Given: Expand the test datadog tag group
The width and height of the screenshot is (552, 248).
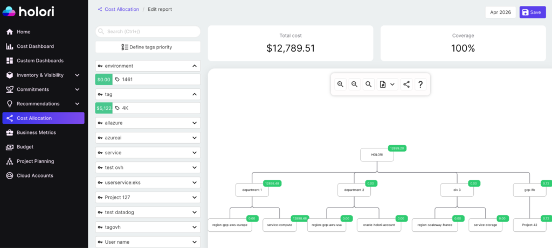Looking at the screenshot, I should coord(194,212).
